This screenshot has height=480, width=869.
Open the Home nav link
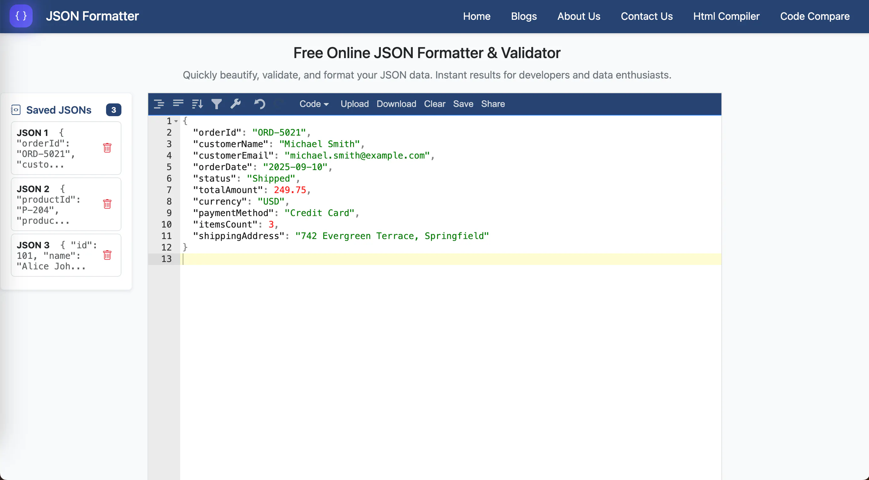tap(476, 16)
